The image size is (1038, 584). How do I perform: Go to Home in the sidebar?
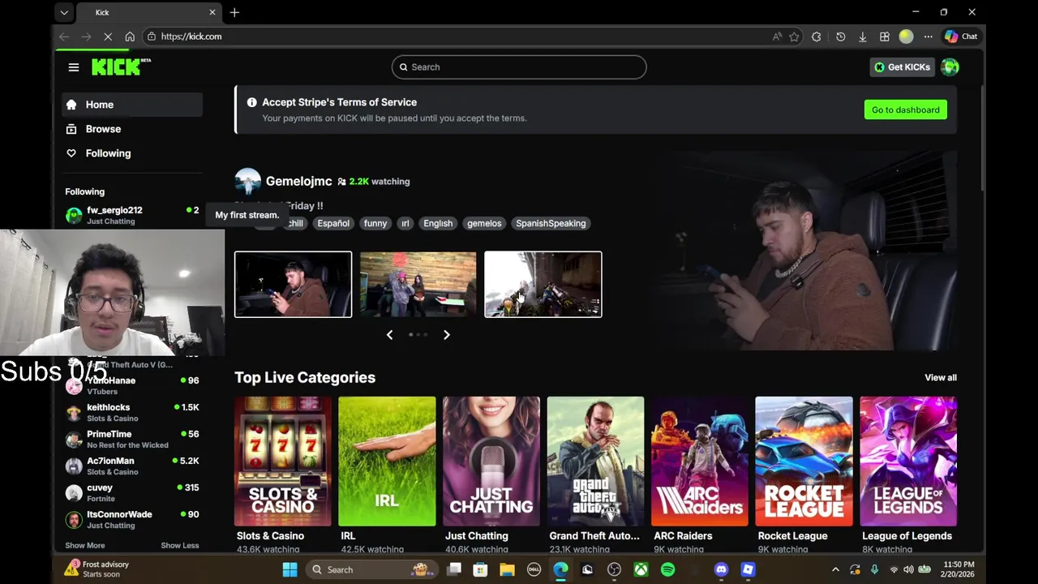132,105
